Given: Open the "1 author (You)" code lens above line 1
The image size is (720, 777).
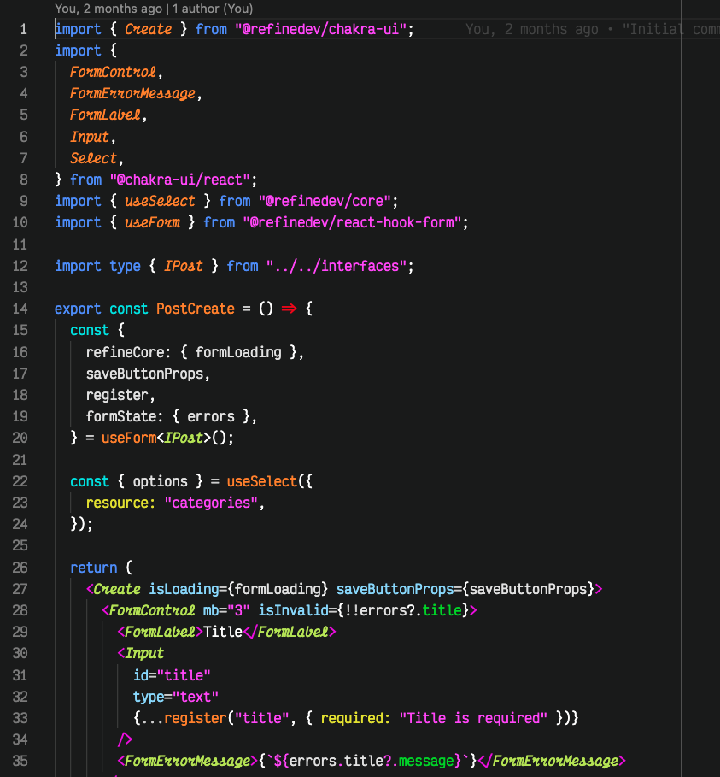Looking at the screenshot, I should coord(213,9).
